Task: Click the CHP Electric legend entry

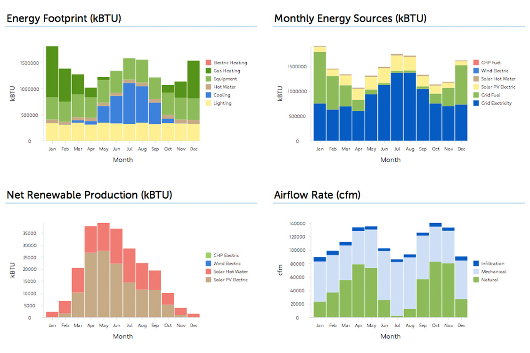Action: pyautogui.click(x=226, y=256)
